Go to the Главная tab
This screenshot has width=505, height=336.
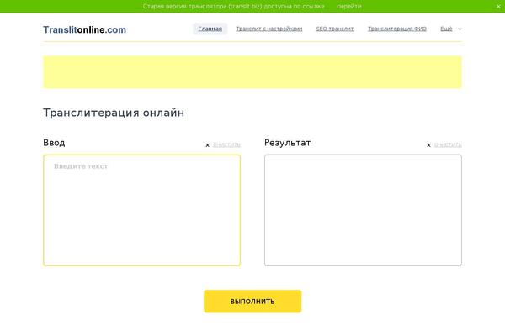pyautogui.click(x=210, y=29)
